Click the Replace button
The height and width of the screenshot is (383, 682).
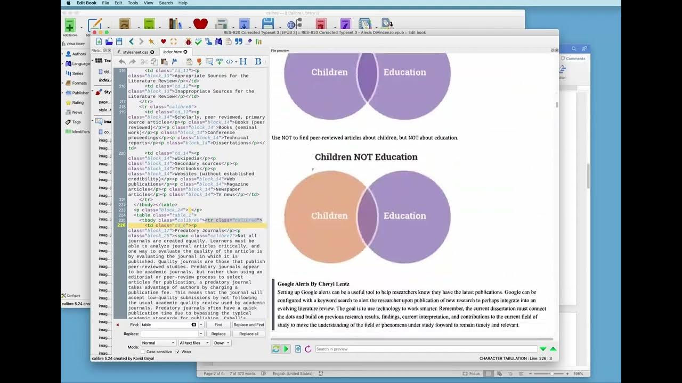218,334
